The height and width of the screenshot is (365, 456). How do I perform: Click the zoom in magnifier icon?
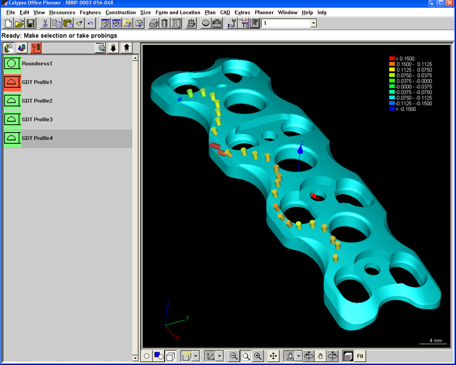[x=258, y=356]
